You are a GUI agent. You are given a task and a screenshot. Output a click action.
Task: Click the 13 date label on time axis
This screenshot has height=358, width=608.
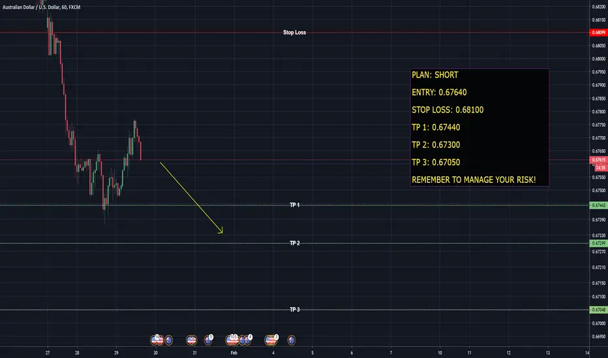547,353
